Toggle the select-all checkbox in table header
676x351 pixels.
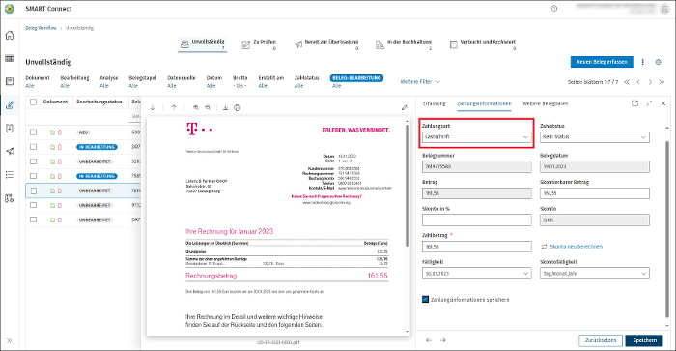33,102
